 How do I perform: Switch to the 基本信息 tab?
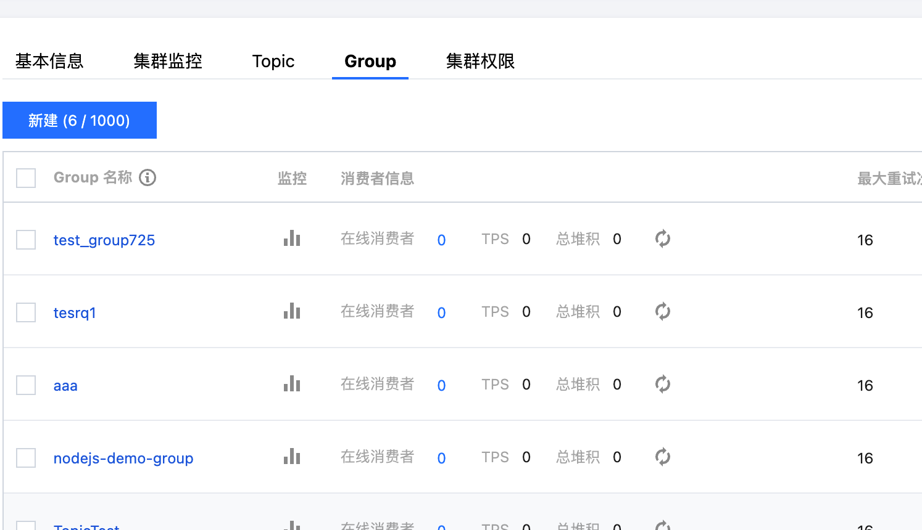[x=49, y=61]
